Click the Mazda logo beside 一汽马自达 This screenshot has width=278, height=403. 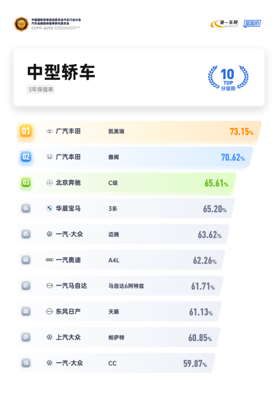point(49,286)
